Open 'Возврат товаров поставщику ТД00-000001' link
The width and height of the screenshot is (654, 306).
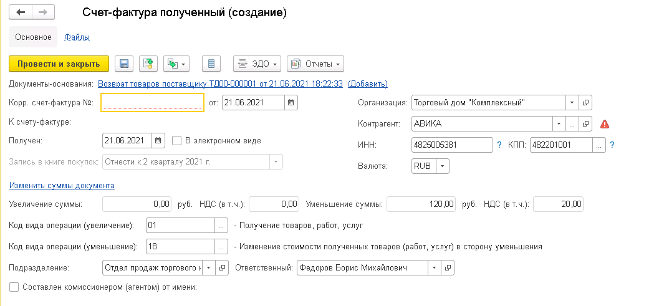pyautogui.click(x=220, y=84)
